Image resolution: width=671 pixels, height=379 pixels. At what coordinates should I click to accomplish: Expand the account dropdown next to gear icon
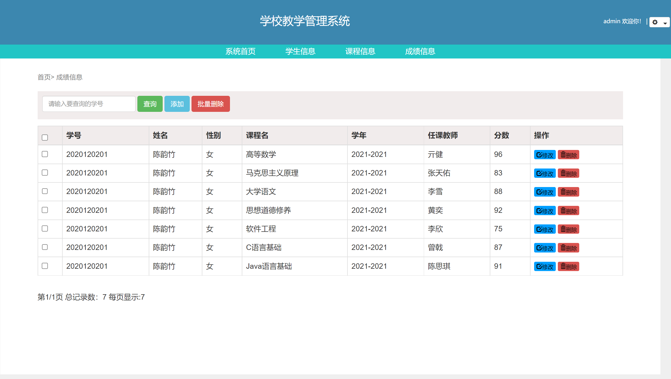[665, 23]
